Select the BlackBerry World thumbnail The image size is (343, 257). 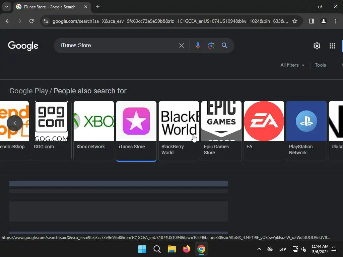coord(179,121)
